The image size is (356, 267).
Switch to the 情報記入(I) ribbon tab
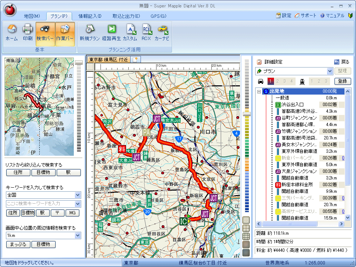click(90, 16)
